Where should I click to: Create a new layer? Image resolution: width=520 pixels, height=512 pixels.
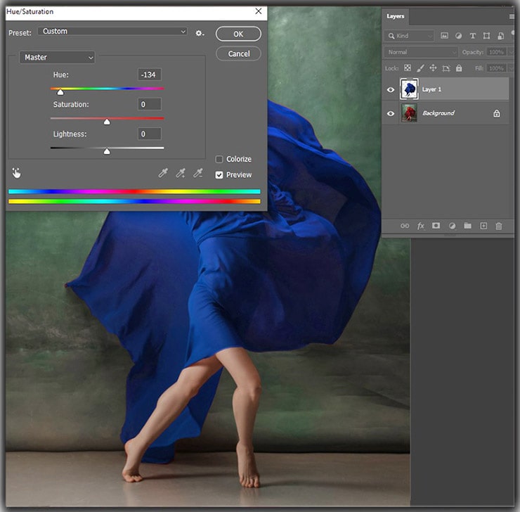click(x=483, y=226)
